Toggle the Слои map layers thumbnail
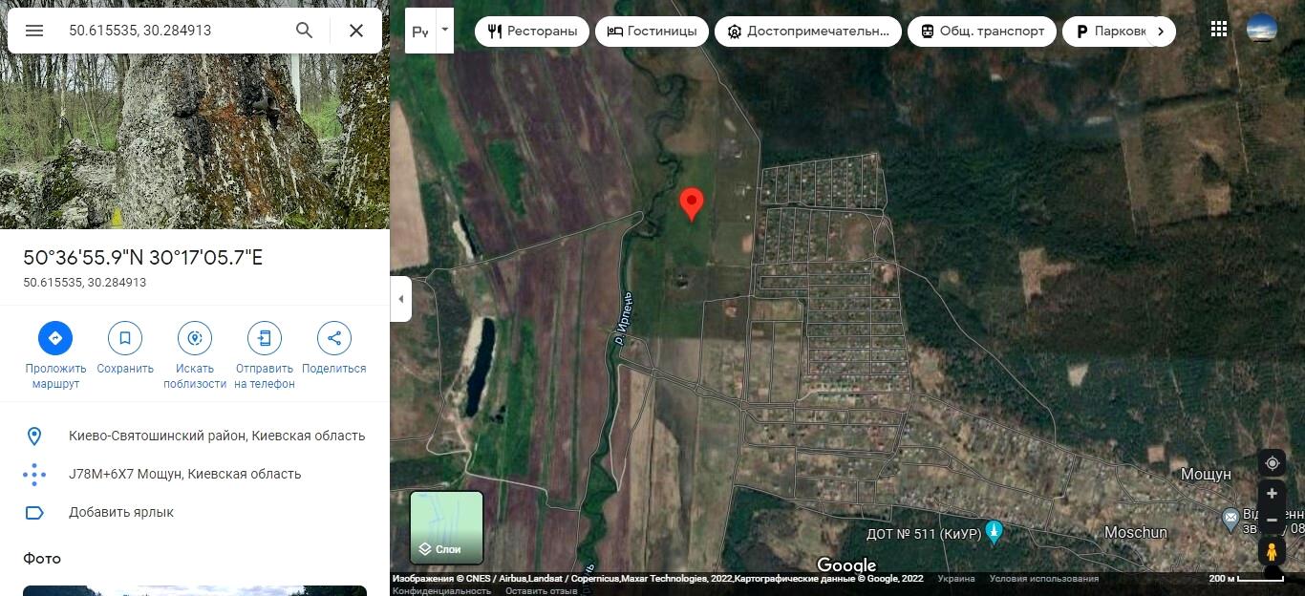 [x=446, y=527]
